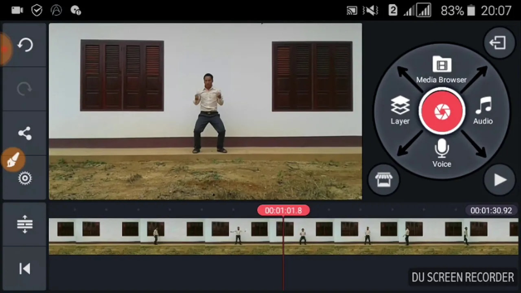Tap the screen recording camera status icon
The width and height of the screenshot is (521, 293).
(x=17, y=11)
